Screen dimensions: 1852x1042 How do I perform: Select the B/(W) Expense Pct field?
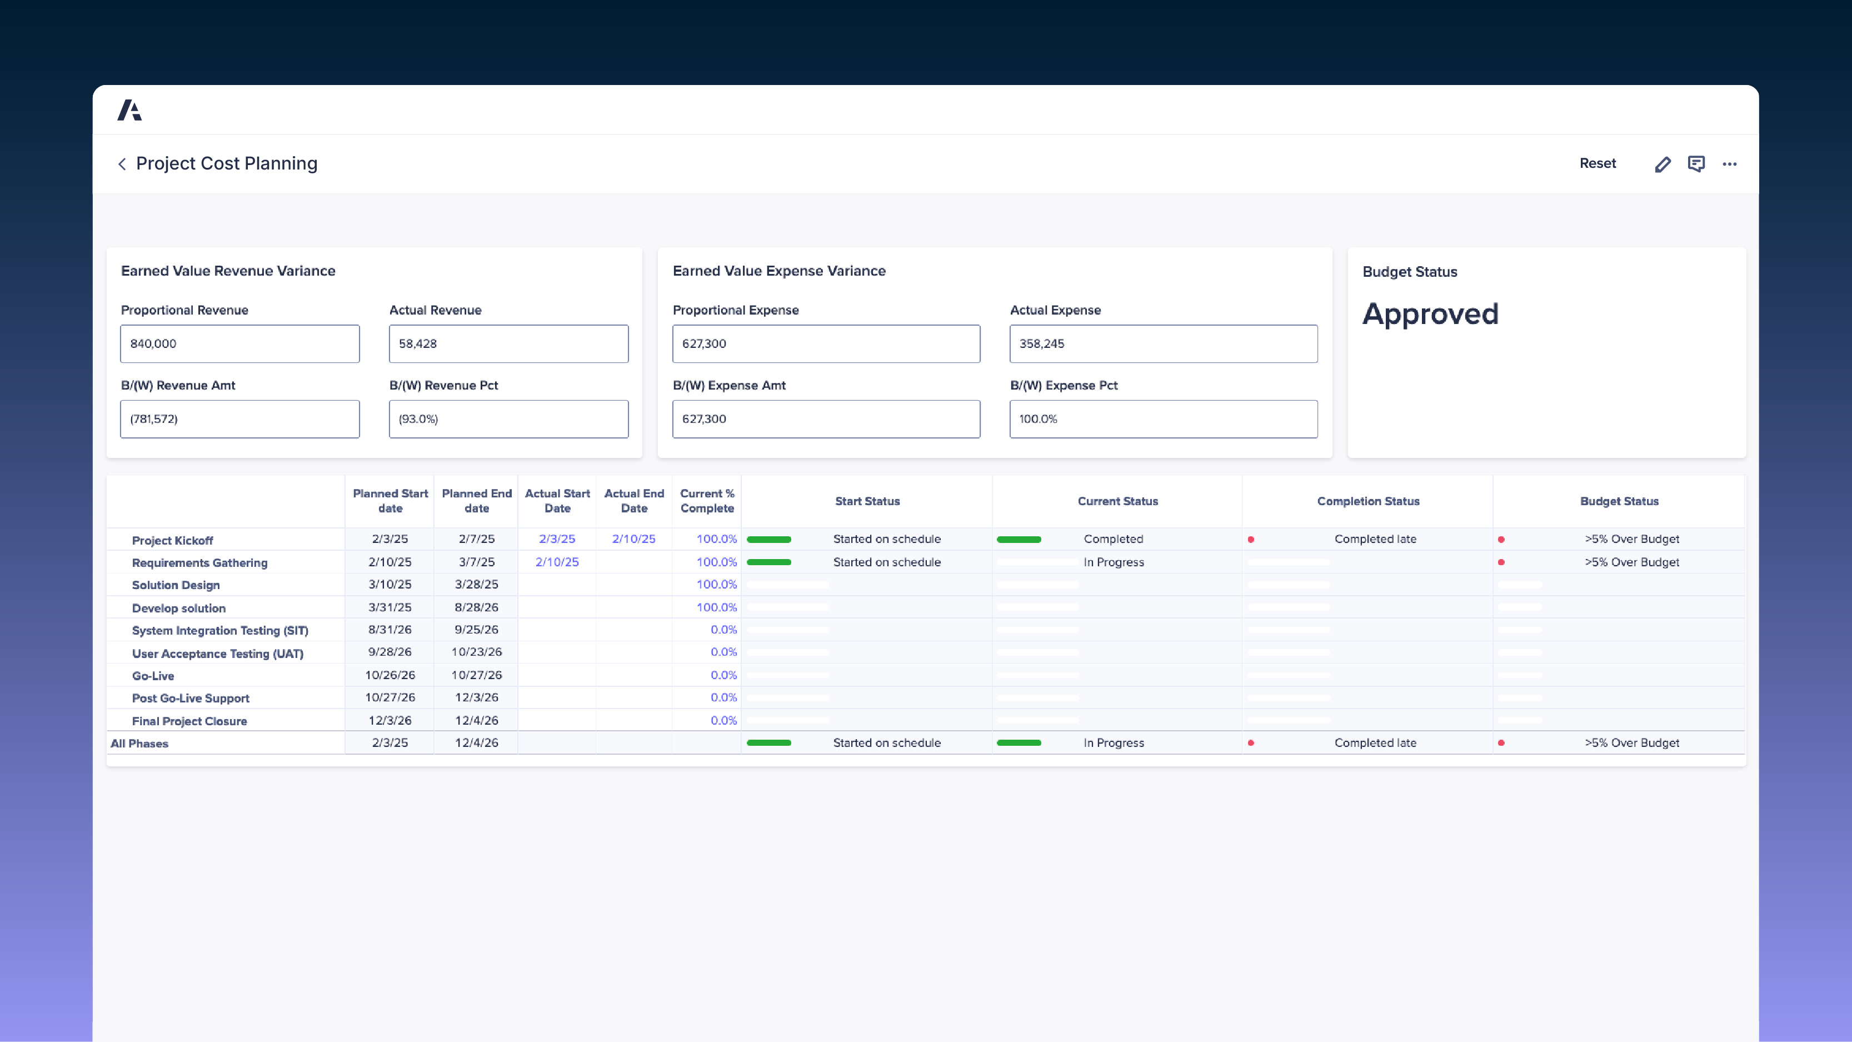(1162, 419)
